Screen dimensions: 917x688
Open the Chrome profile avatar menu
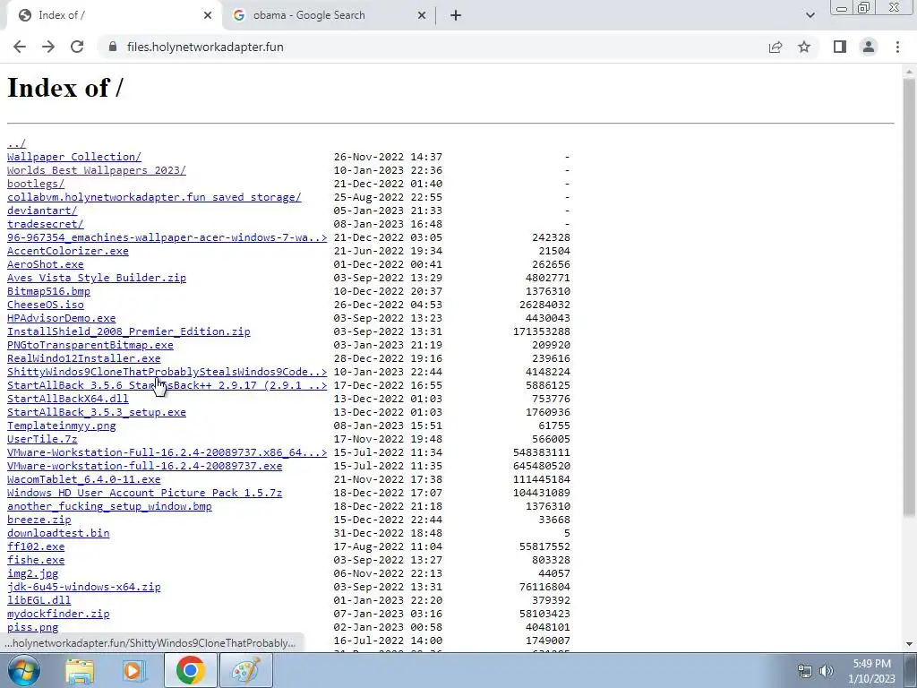[x=869, y=47]
